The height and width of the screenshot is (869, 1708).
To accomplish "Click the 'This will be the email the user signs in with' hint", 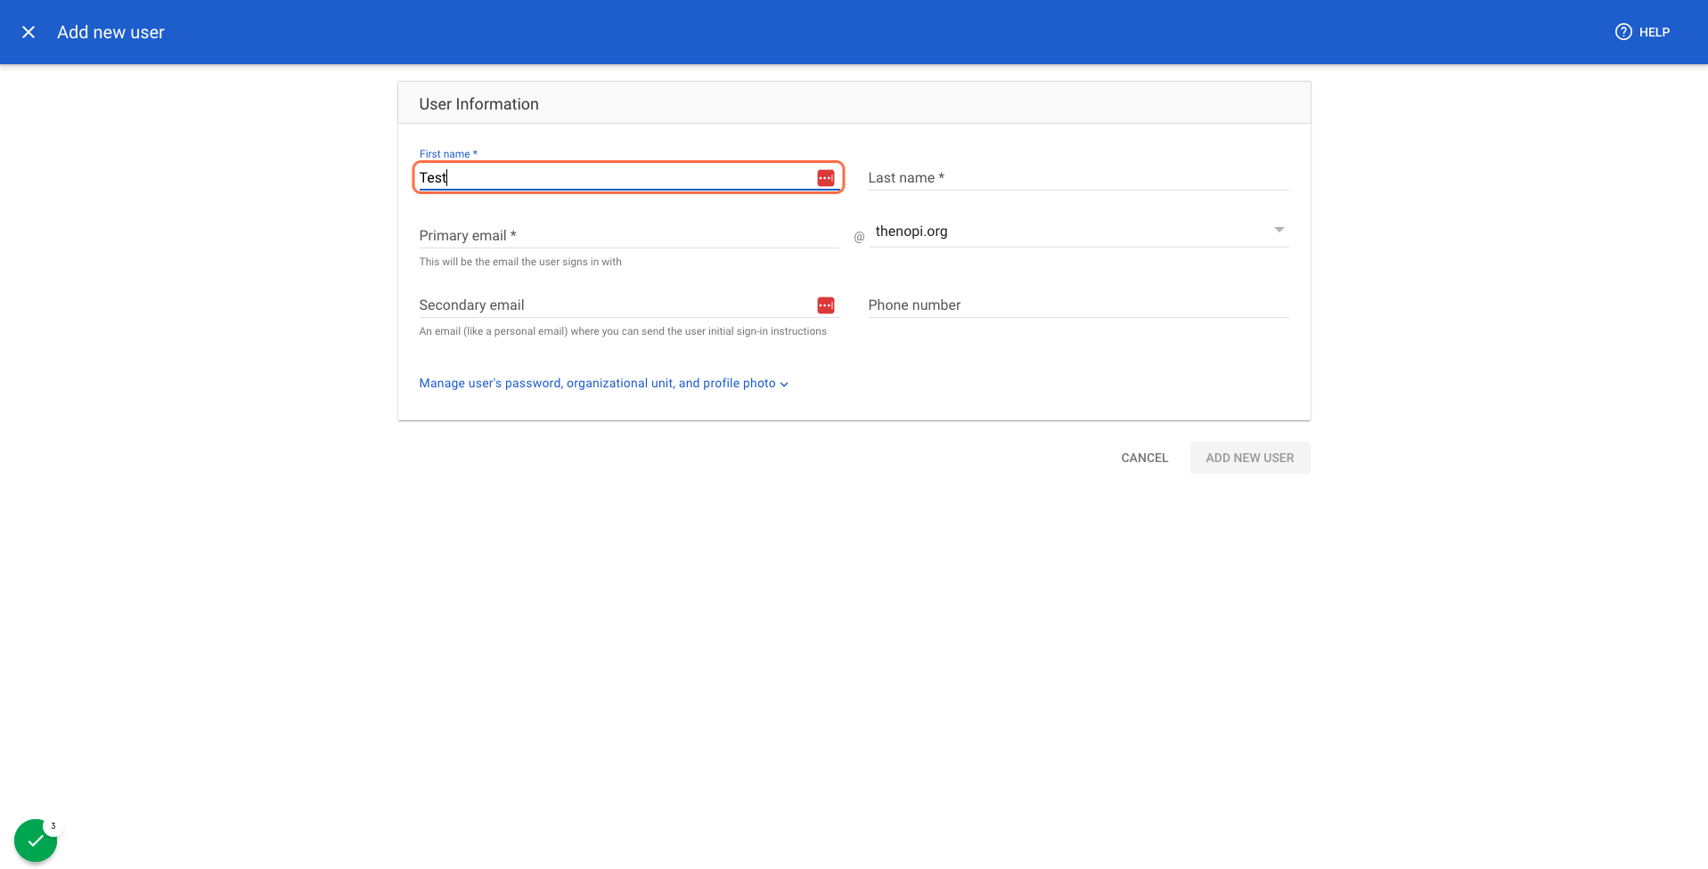I will pyautogui.click(x=520, y=262).
